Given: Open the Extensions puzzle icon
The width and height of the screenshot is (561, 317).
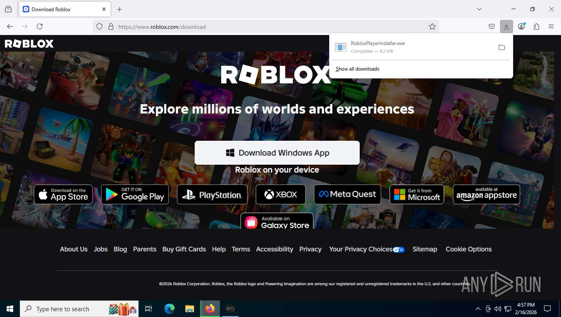Looking at the screenshot, I should pyautogui.click(x=536, y=26).
